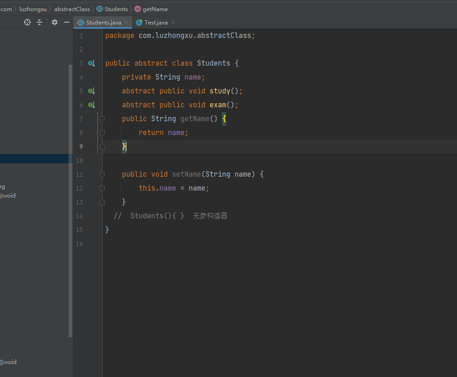Click line number 16 in the gutter

[x=79, y=244]
